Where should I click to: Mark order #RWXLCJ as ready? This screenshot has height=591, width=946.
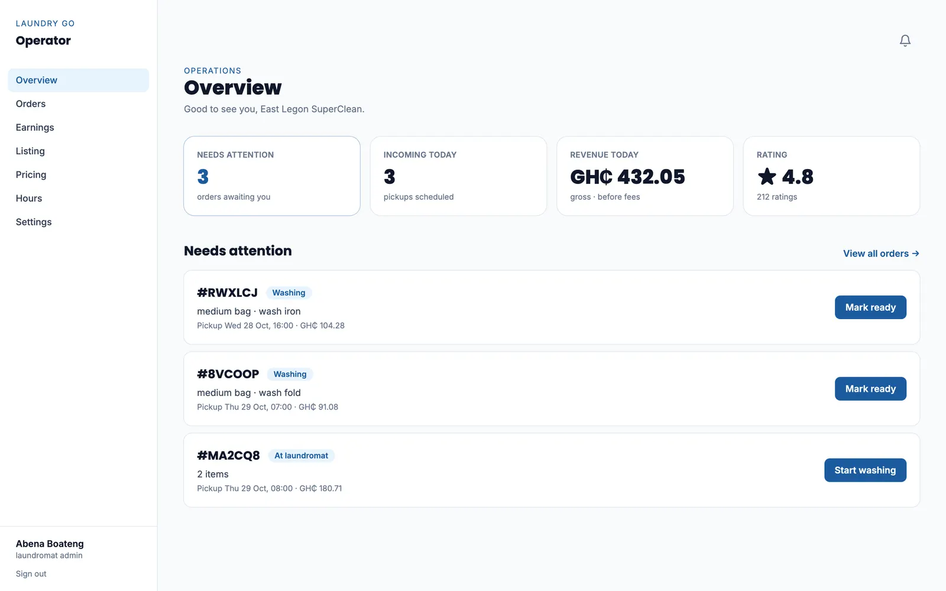pyautogui.click(x=870, y=307)
